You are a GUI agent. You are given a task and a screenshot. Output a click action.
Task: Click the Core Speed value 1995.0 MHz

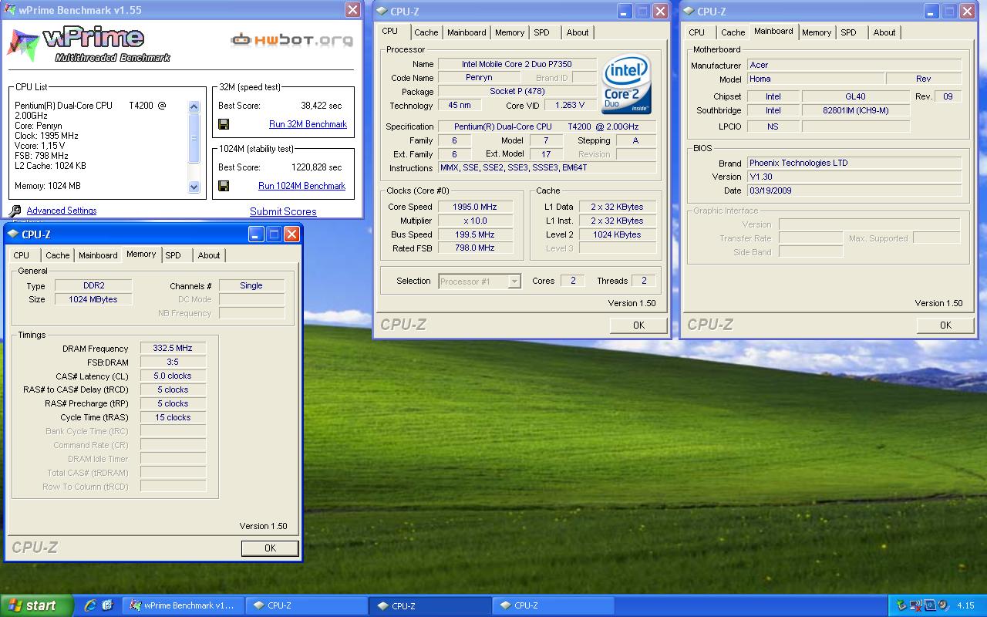[x=476, y=207]
